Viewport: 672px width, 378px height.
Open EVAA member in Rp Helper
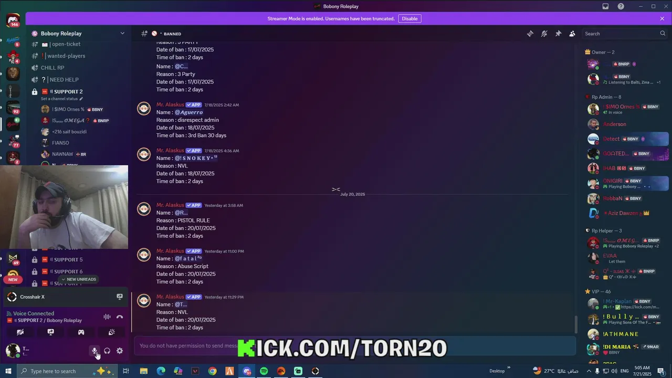(627, 258)
